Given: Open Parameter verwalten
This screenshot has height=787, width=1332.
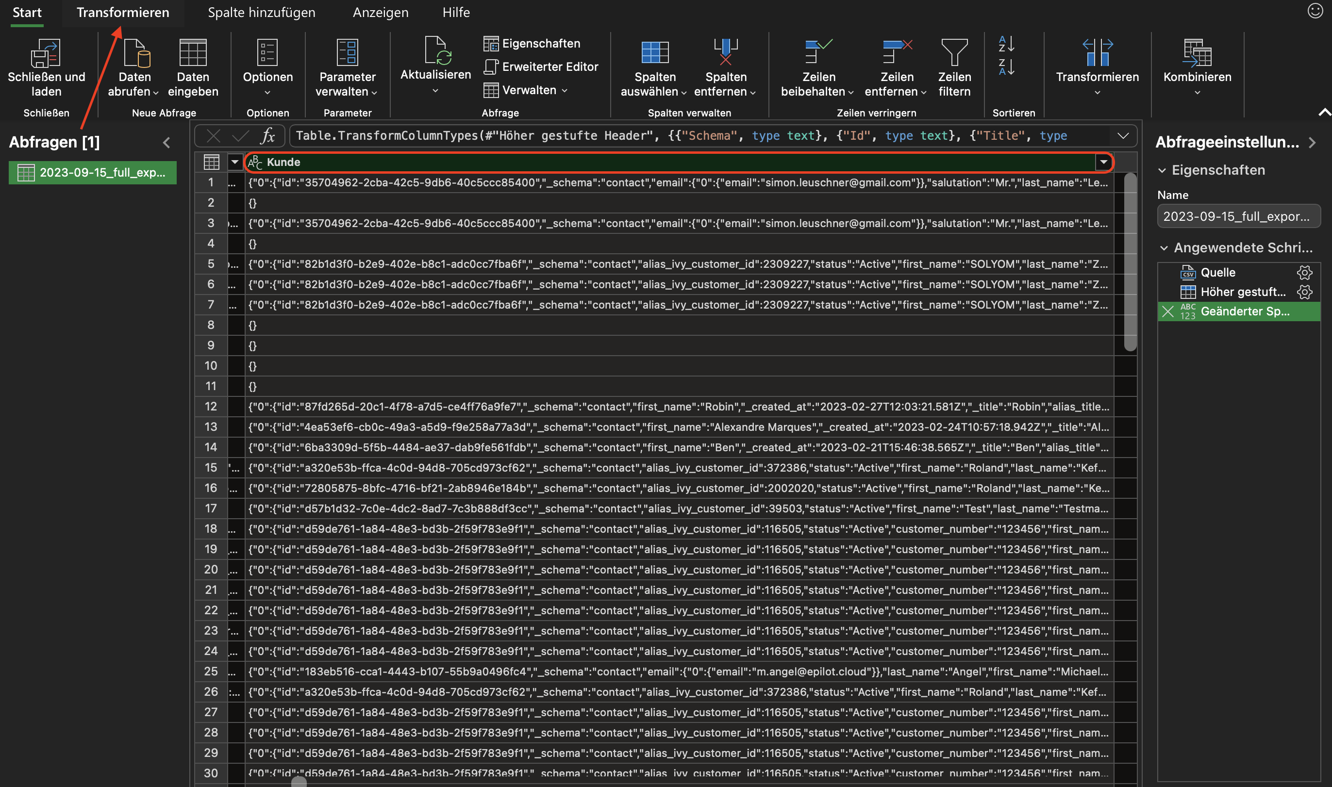Looking at the screenshot, I should pyautogui.click(x=347, y=68).
